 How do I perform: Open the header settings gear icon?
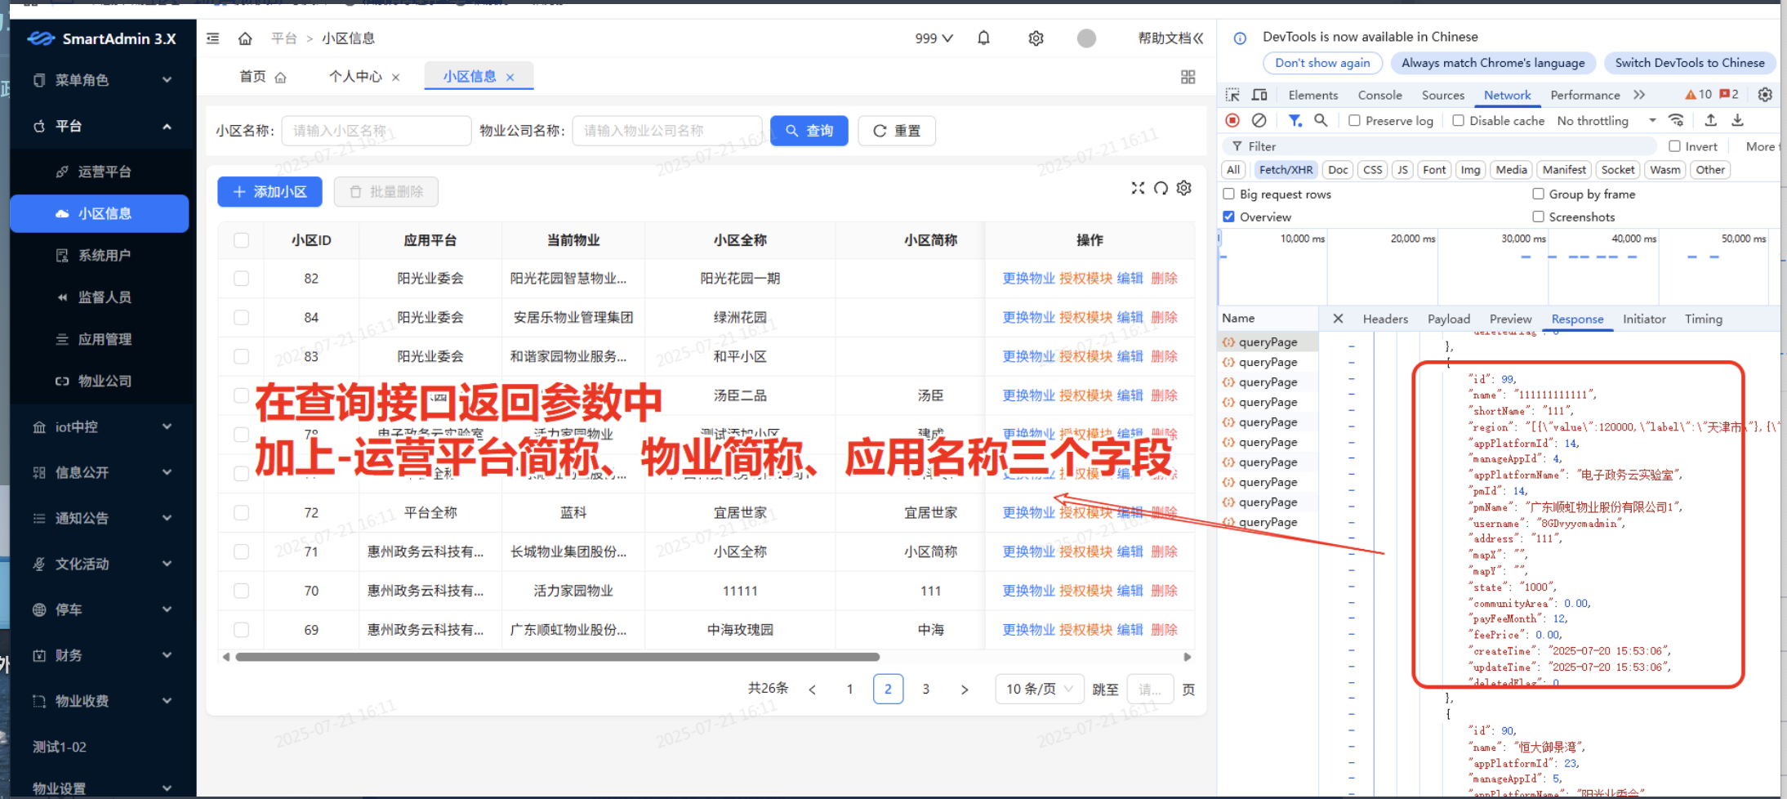coord(1035,38)
